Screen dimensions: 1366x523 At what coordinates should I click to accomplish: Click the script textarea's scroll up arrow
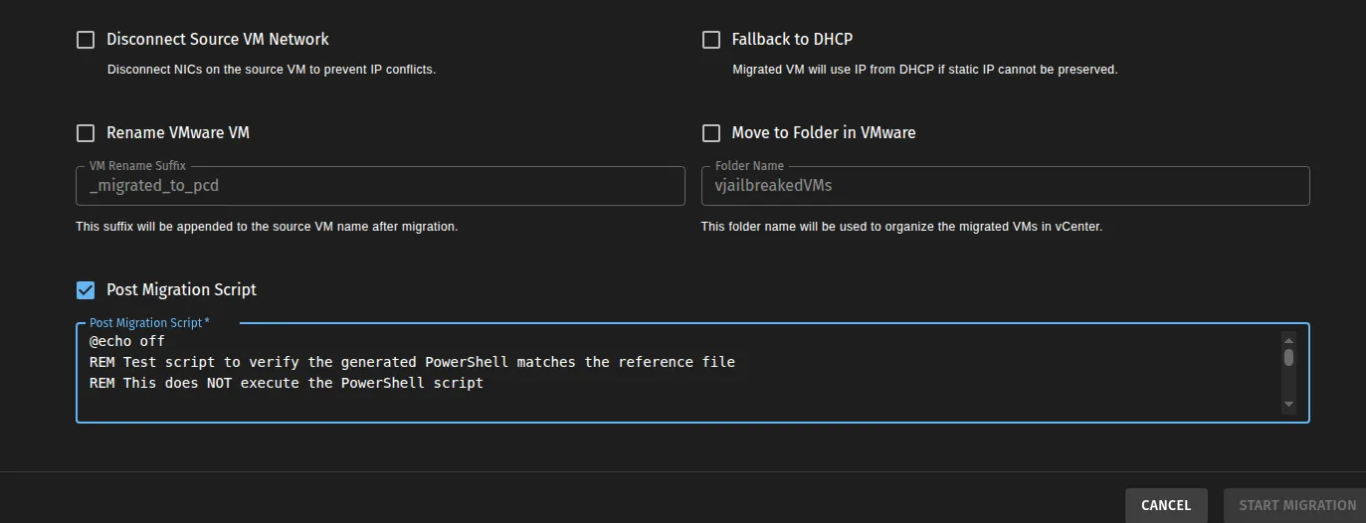click(x=1288, y=340)
